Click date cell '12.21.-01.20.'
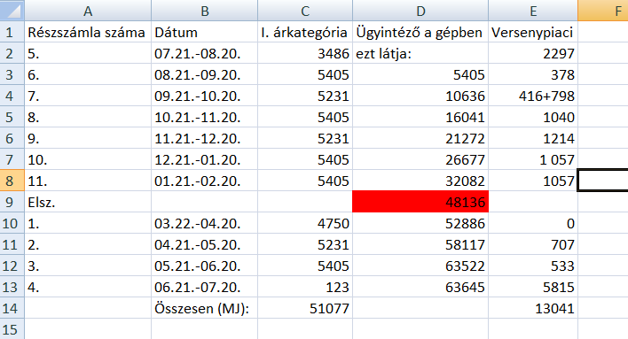The image size is (628, 339). coord(204,159)
